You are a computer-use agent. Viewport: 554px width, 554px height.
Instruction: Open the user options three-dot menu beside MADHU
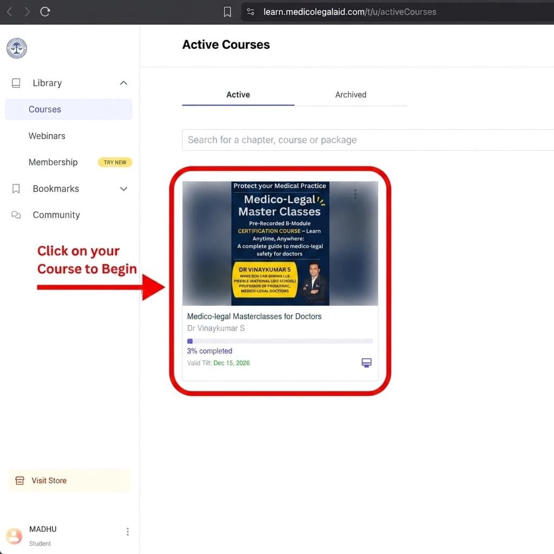click(128, 532)
